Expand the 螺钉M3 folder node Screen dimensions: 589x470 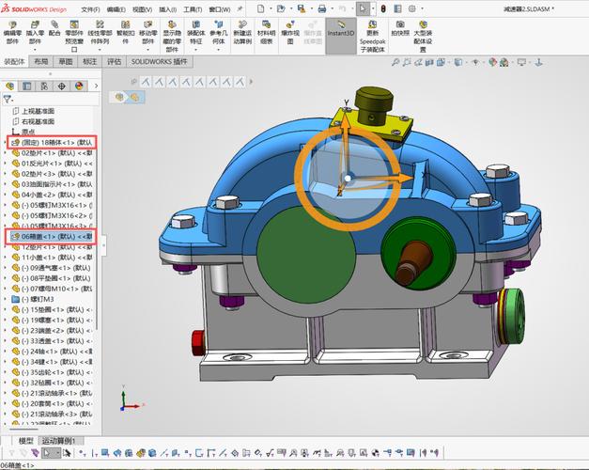point(6,299)
